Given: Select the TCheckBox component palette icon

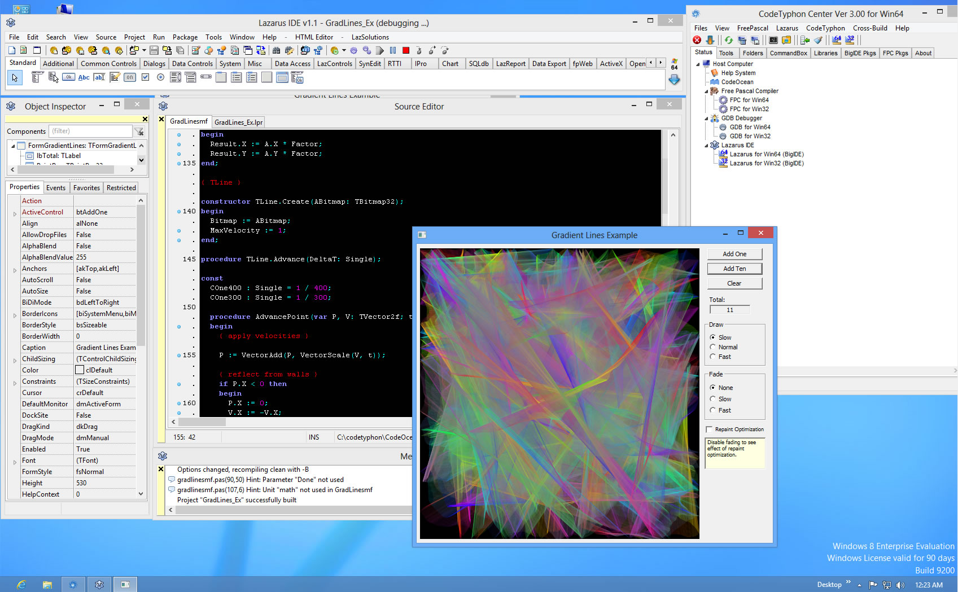Looking at the screenshot, I should [145, 77].
